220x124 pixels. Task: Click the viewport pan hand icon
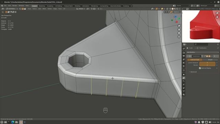(179, 30)
